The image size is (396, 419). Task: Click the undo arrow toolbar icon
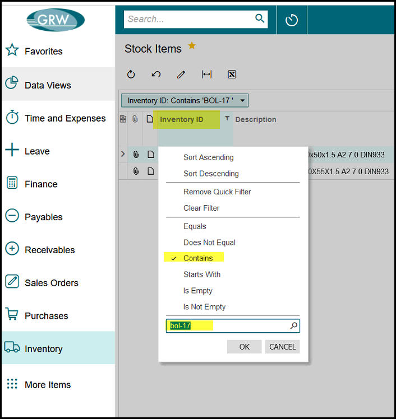pyautogui.click(x=156, y=75)
